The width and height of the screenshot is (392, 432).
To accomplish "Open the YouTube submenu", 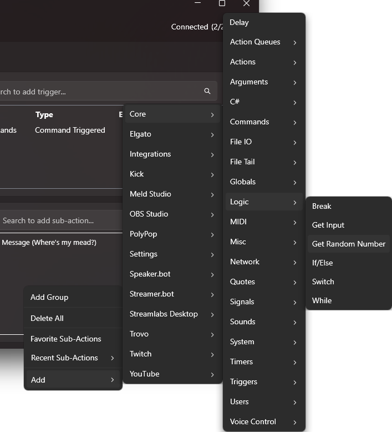I will (172, 374).
